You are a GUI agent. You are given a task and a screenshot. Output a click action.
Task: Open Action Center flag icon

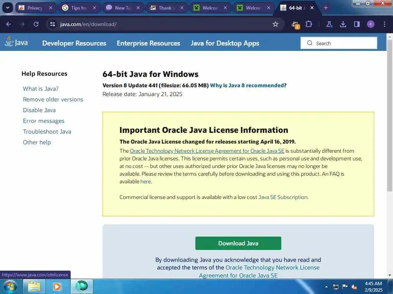point(345,286)
